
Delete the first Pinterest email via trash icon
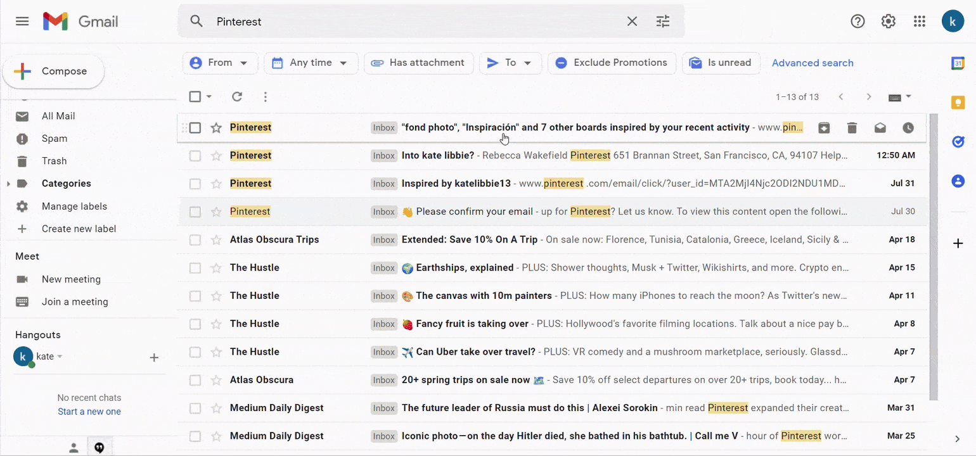[852, 128]
